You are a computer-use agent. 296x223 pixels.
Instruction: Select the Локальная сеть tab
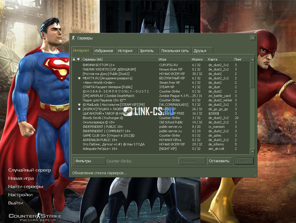coord(175,51)
